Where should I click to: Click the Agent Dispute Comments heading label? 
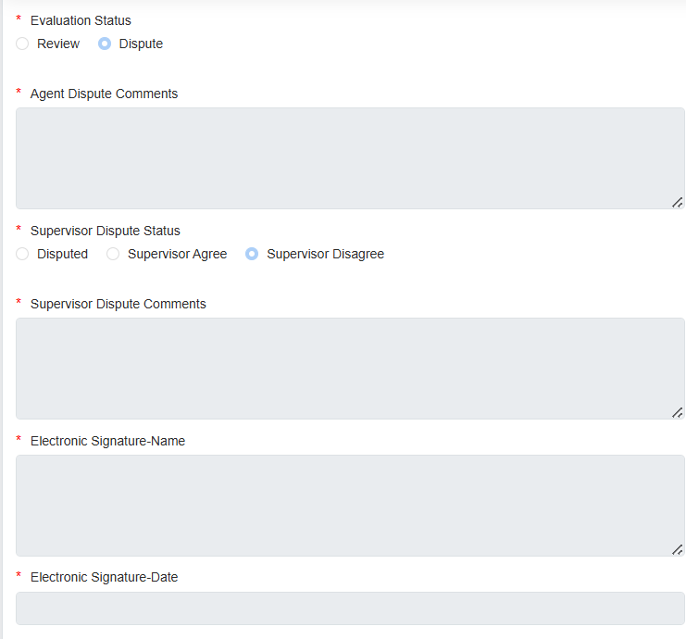pos(104,94)
